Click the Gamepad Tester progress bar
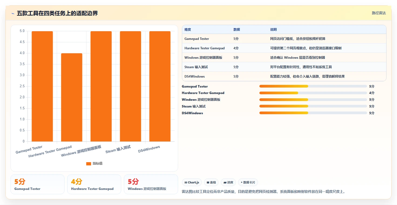The width and height of the screenshot is (397, 205). pos(313,86)
